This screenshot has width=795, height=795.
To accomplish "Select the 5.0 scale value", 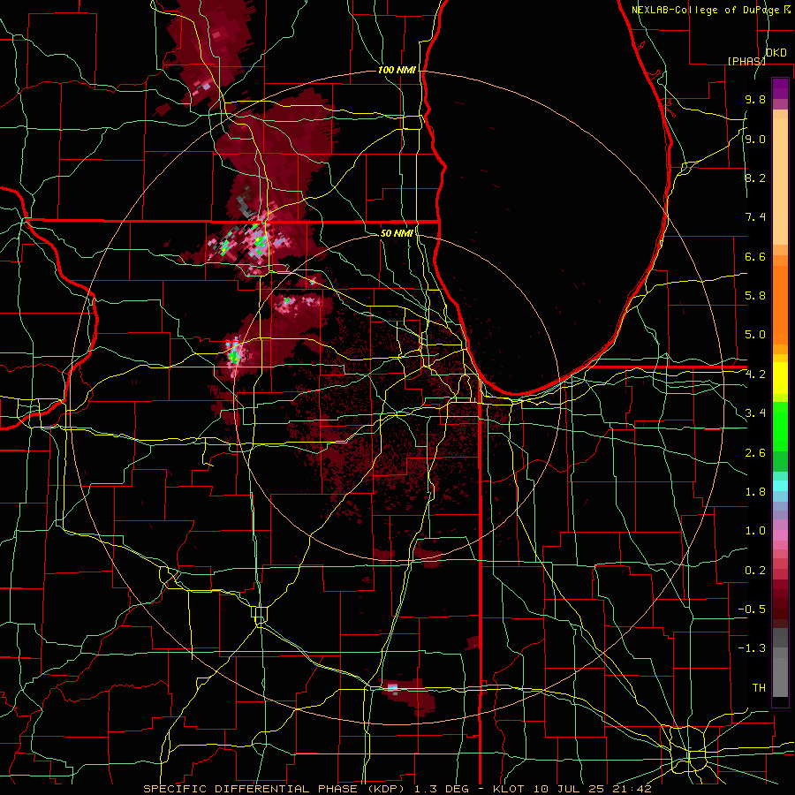I will point(755,335).
